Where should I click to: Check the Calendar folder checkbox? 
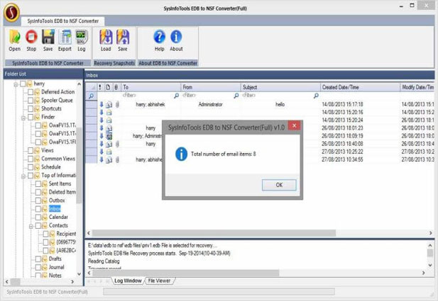pyautogui.click(x=38, y=217)
